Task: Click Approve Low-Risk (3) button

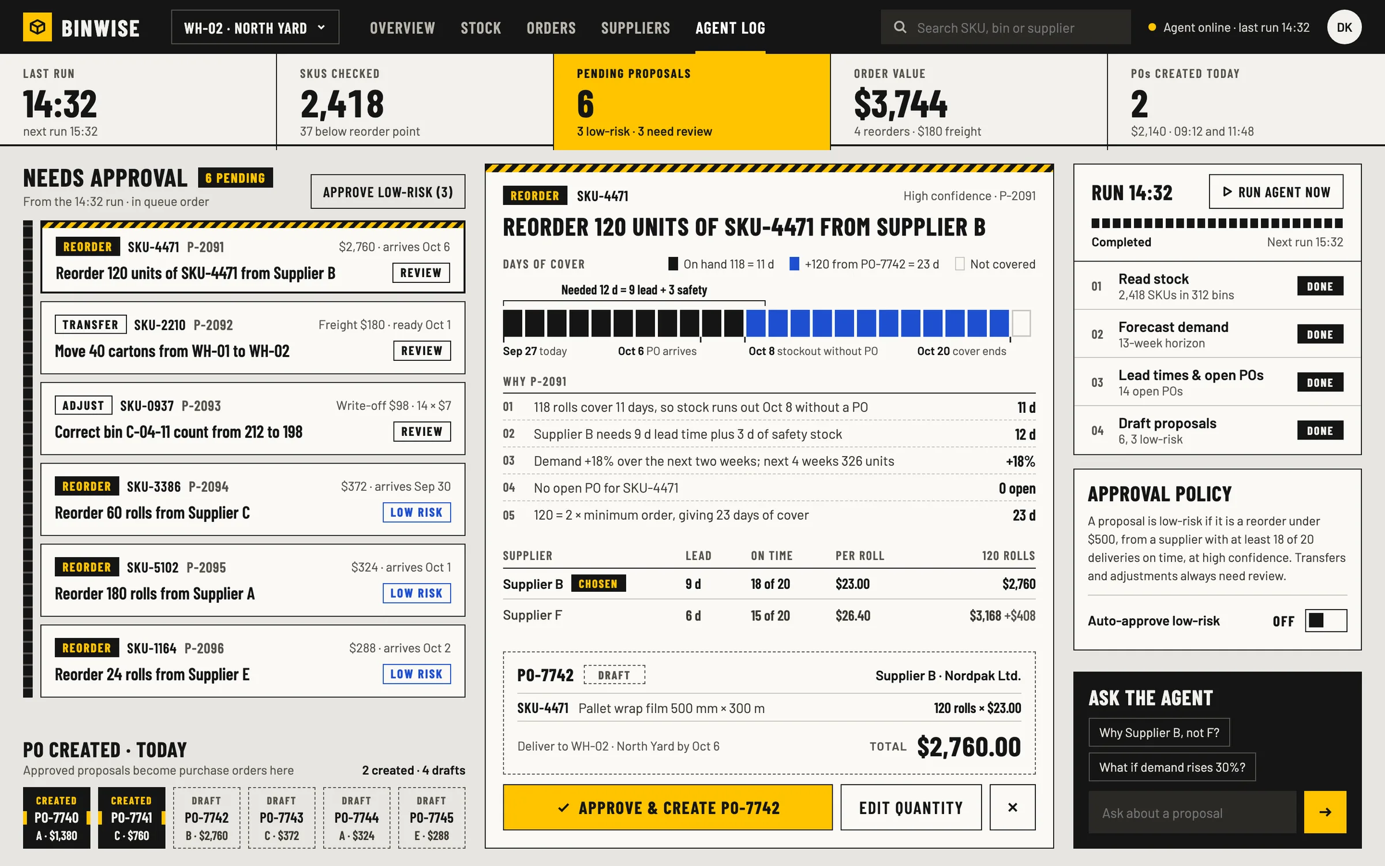Action: [x=388, y=192]
